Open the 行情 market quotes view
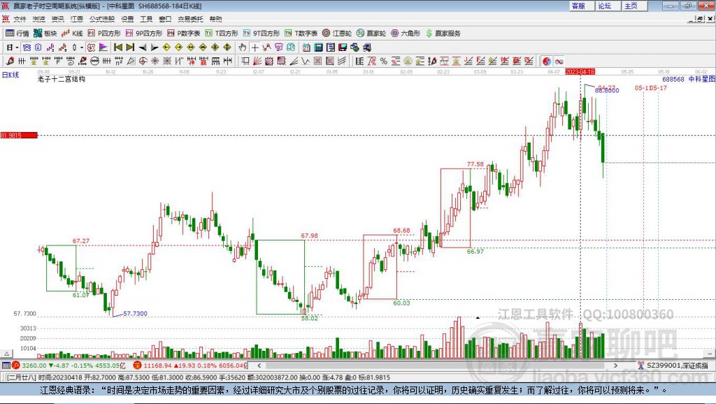Image resolution: width=716 pixels, height=404 pixels. (x=17, y=33)
